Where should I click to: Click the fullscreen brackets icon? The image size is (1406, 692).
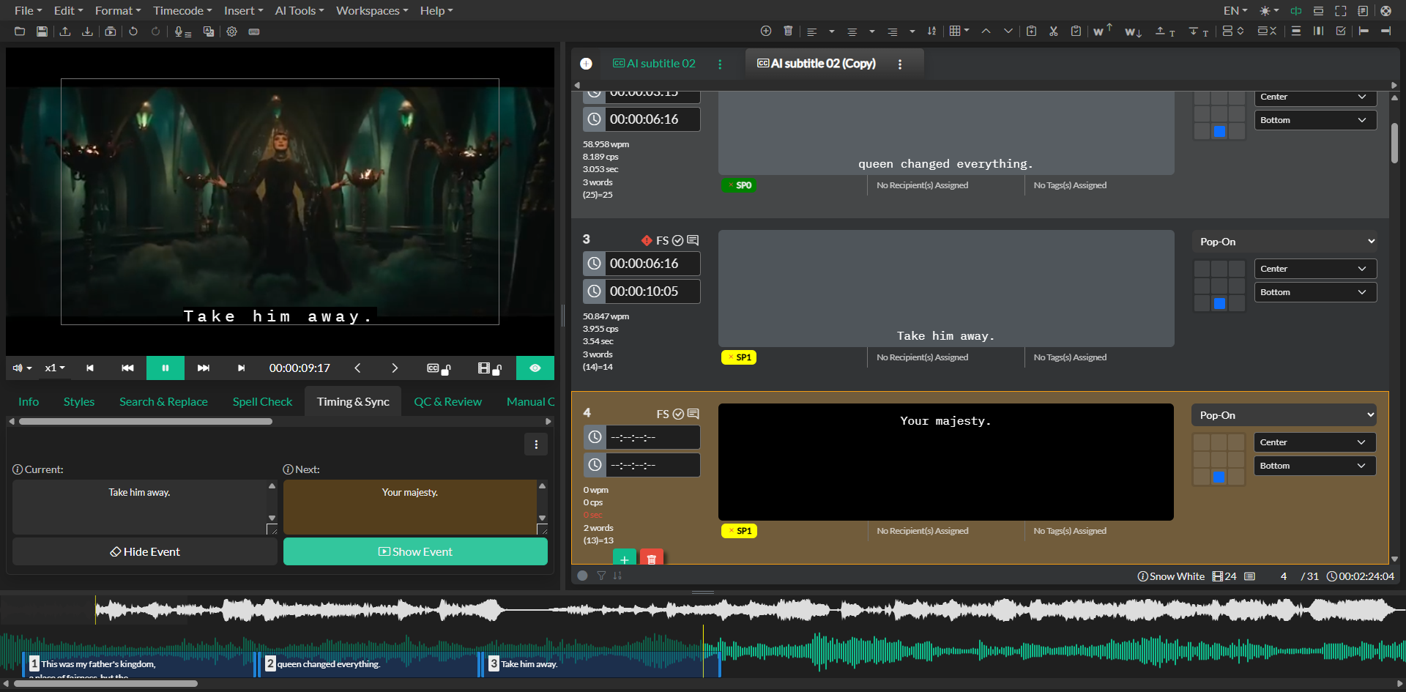pos(1341,11)
